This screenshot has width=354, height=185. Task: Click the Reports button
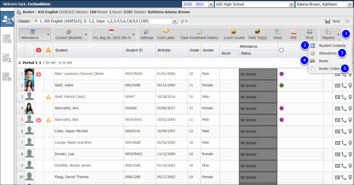pos(328,34)
